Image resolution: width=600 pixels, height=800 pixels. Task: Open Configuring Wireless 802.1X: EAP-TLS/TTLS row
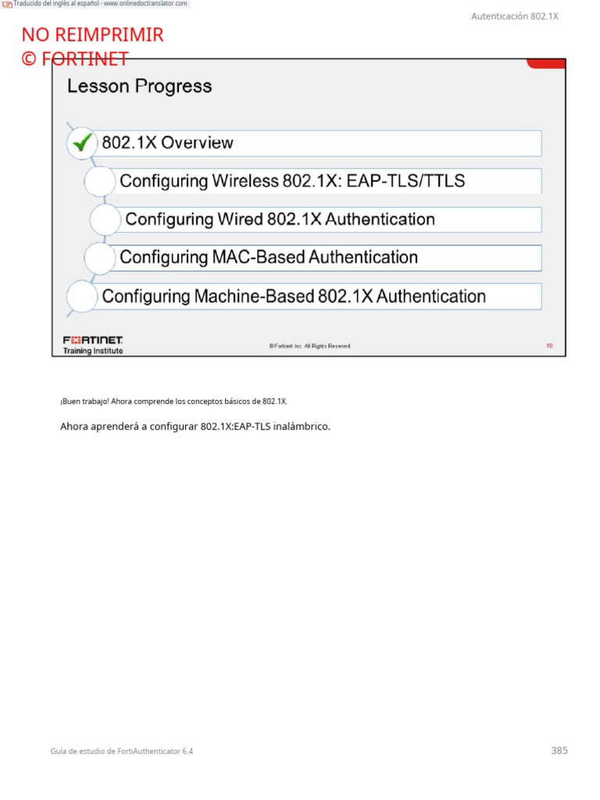(x=325, y=181)
